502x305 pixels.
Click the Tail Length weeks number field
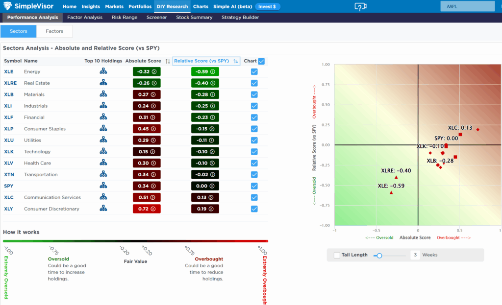[415, 255]
